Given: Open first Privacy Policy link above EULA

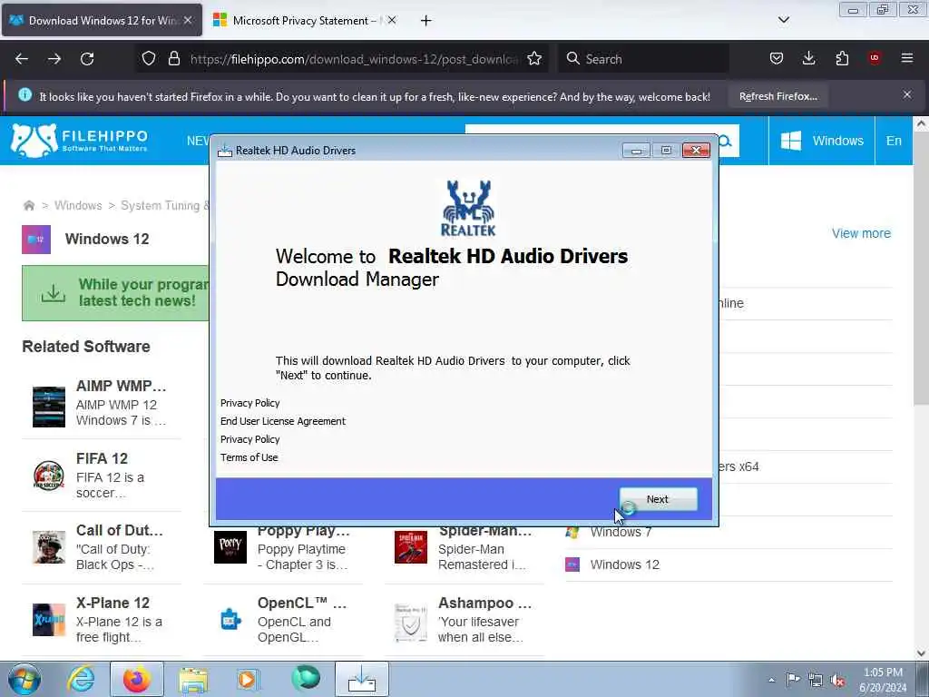Looking at the screenshot, I should click(250, 403).
